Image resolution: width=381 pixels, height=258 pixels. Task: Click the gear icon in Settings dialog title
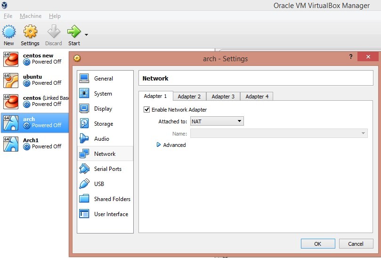[77, 58]
